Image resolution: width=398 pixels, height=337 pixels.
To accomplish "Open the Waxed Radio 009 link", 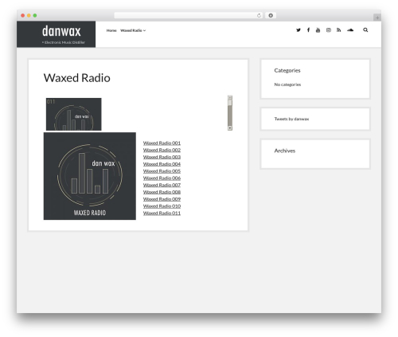I will pyautogui.click(x=162, y=199).
